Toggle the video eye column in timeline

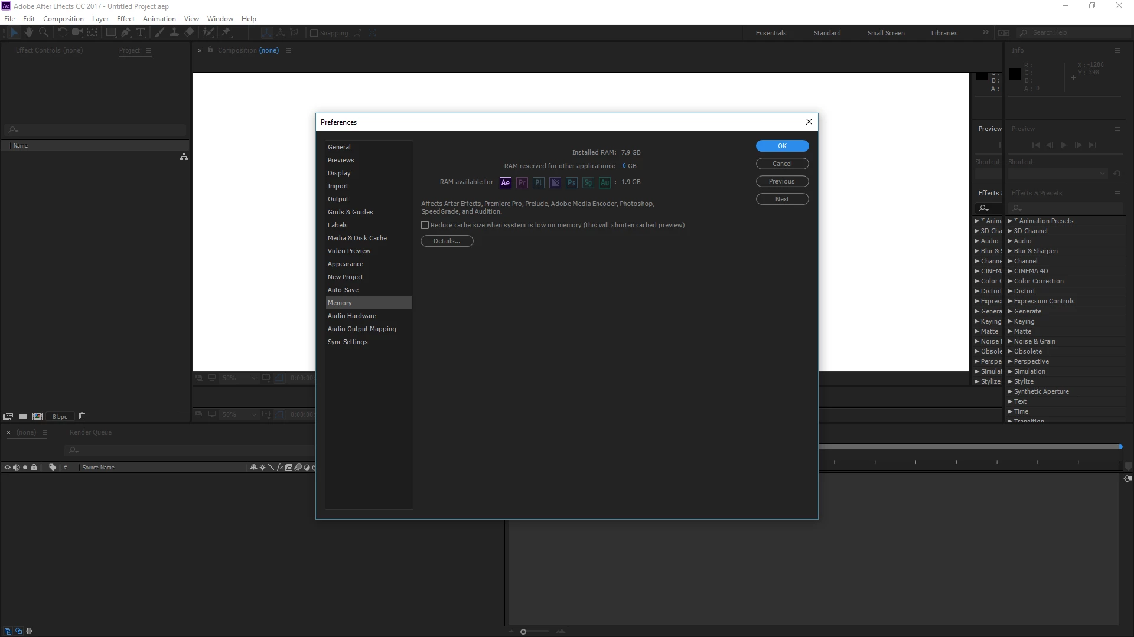[x=8, y=467]
